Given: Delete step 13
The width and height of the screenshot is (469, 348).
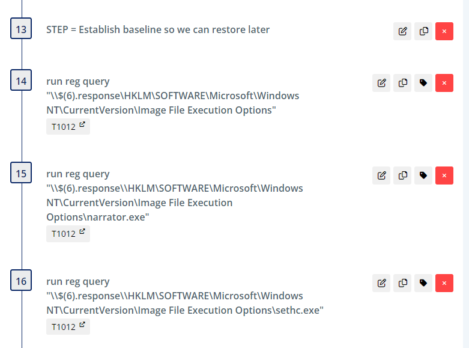Looking at the screenshot, I should pos(444,31).
